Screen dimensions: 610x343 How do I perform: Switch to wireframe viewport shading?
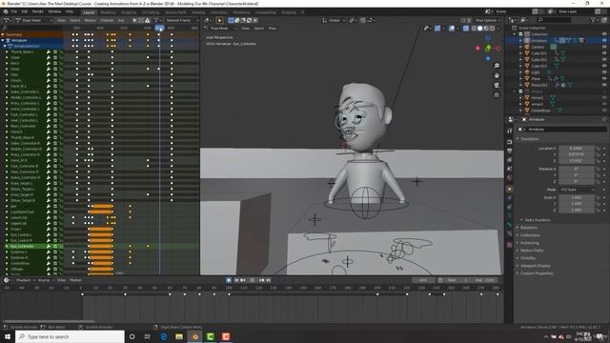point(474,29)
